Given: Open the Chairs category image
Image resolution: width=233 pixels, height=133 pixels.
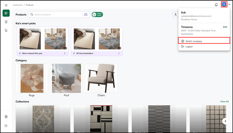Looking at the screenshot, I should click(x=101, y=78).
